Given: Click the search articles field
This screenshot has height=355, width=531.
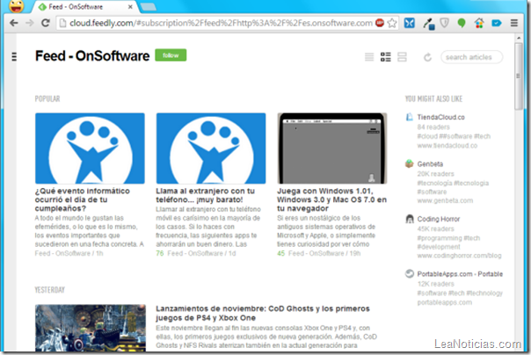Looking at the screenshot, I should coord(472,57).
